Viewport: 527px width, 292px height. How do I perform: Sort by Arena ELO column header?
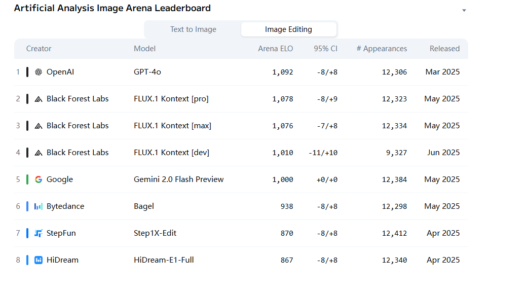(x=275, y=49)
